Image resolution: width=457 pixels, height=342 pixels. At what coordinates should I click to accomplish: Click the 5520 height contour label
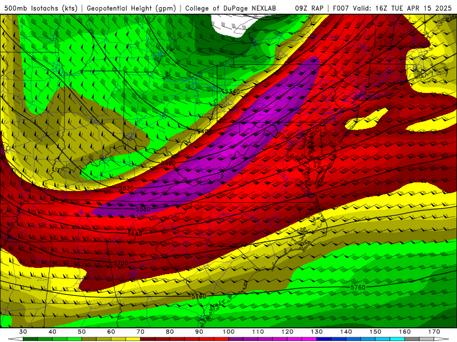pos(126,189)
